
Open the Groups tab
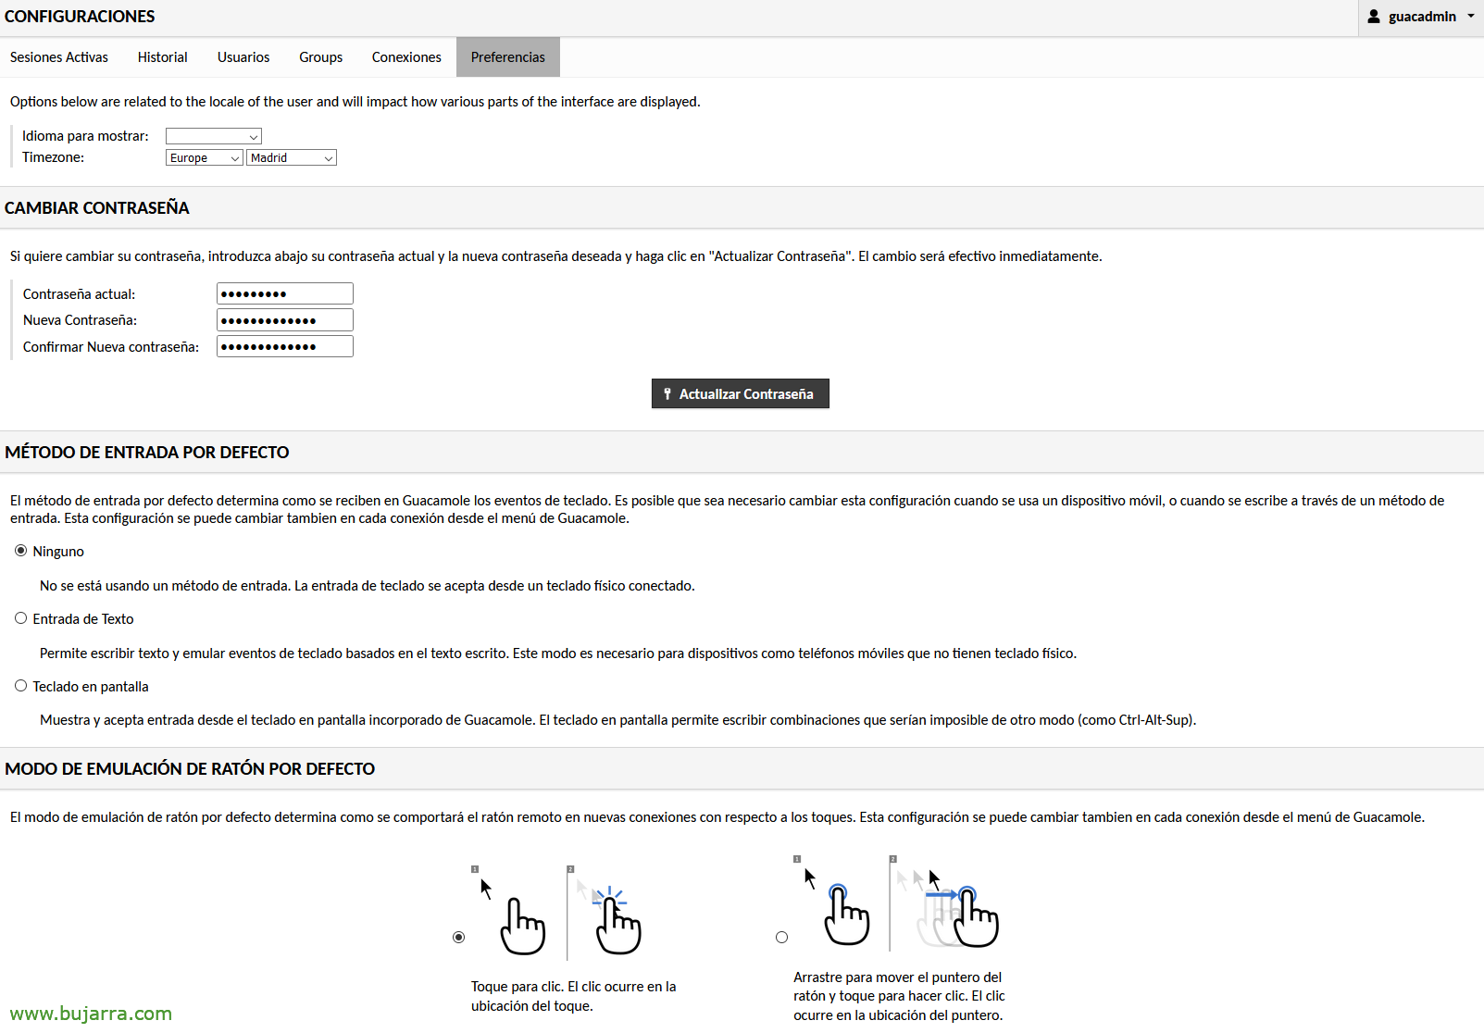[321, 57]
